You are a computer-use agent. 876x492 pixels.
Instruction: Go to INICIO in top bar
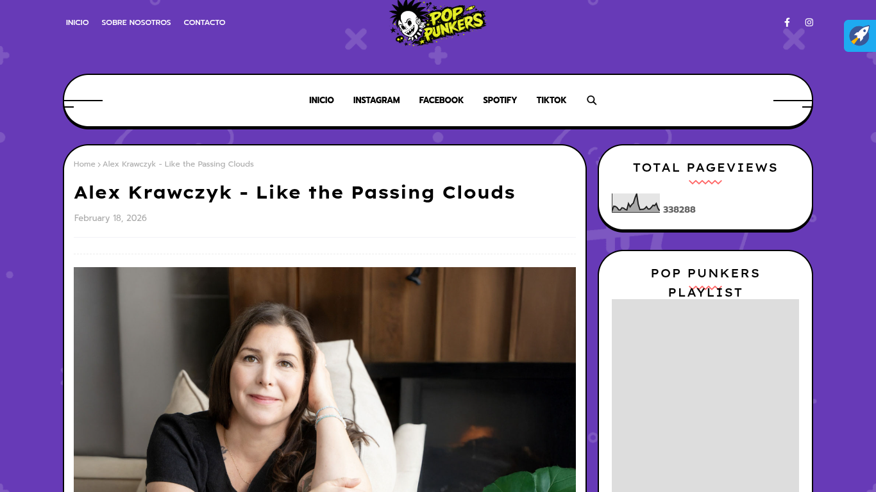coord(77,22)
